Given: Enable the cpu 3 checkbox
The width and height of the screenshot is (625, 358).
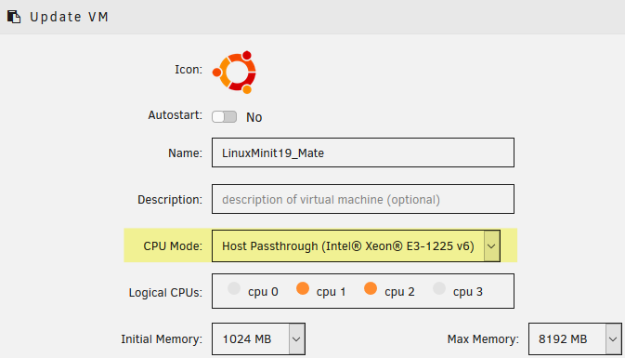Looking at the screenshot, I should coord(439,288).
